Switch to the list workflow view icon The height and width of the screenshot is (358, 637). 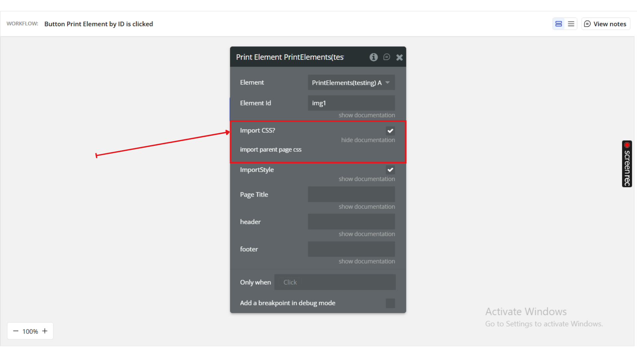(571, 24)
